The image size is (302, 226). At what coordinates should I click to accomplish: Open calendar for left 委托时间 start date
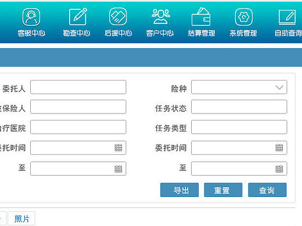point(118,148)
